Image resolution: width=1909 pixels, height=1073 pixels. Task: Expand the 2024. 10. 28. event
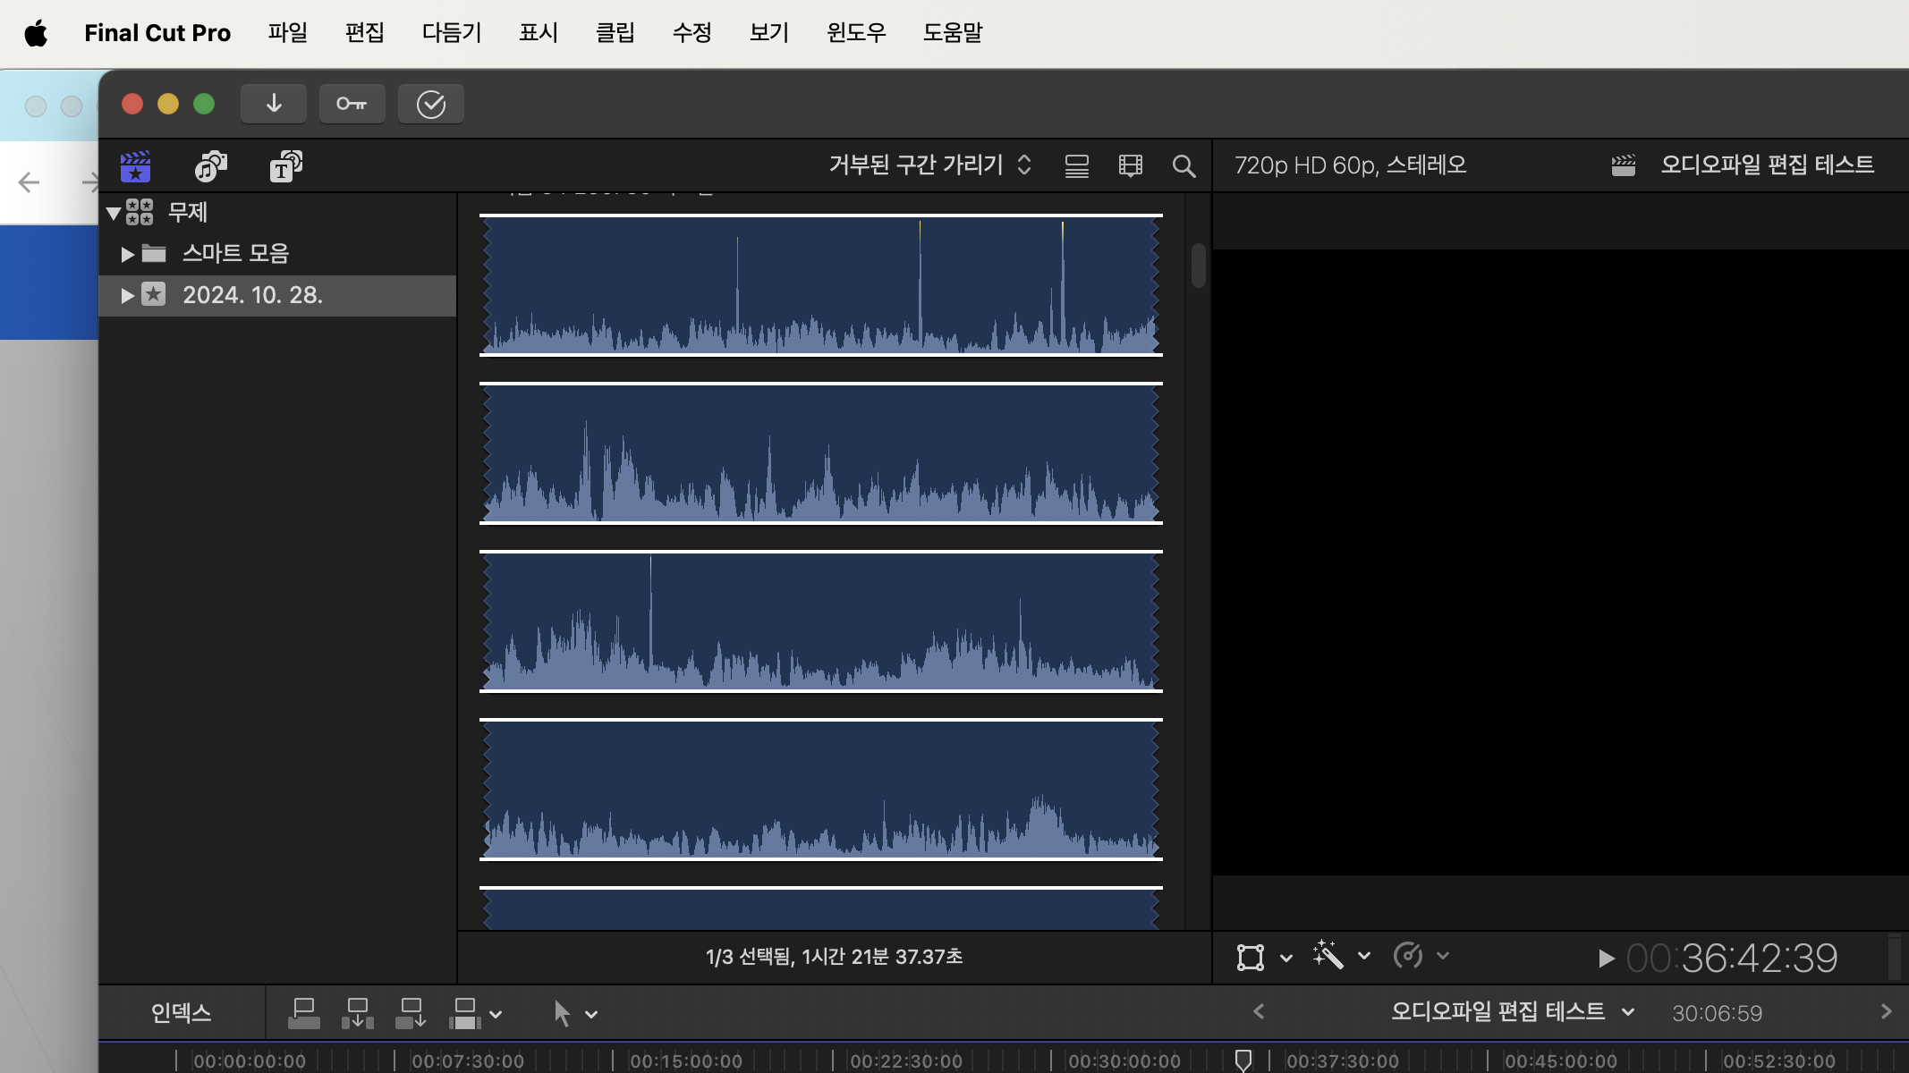click(x=127, y=295)
